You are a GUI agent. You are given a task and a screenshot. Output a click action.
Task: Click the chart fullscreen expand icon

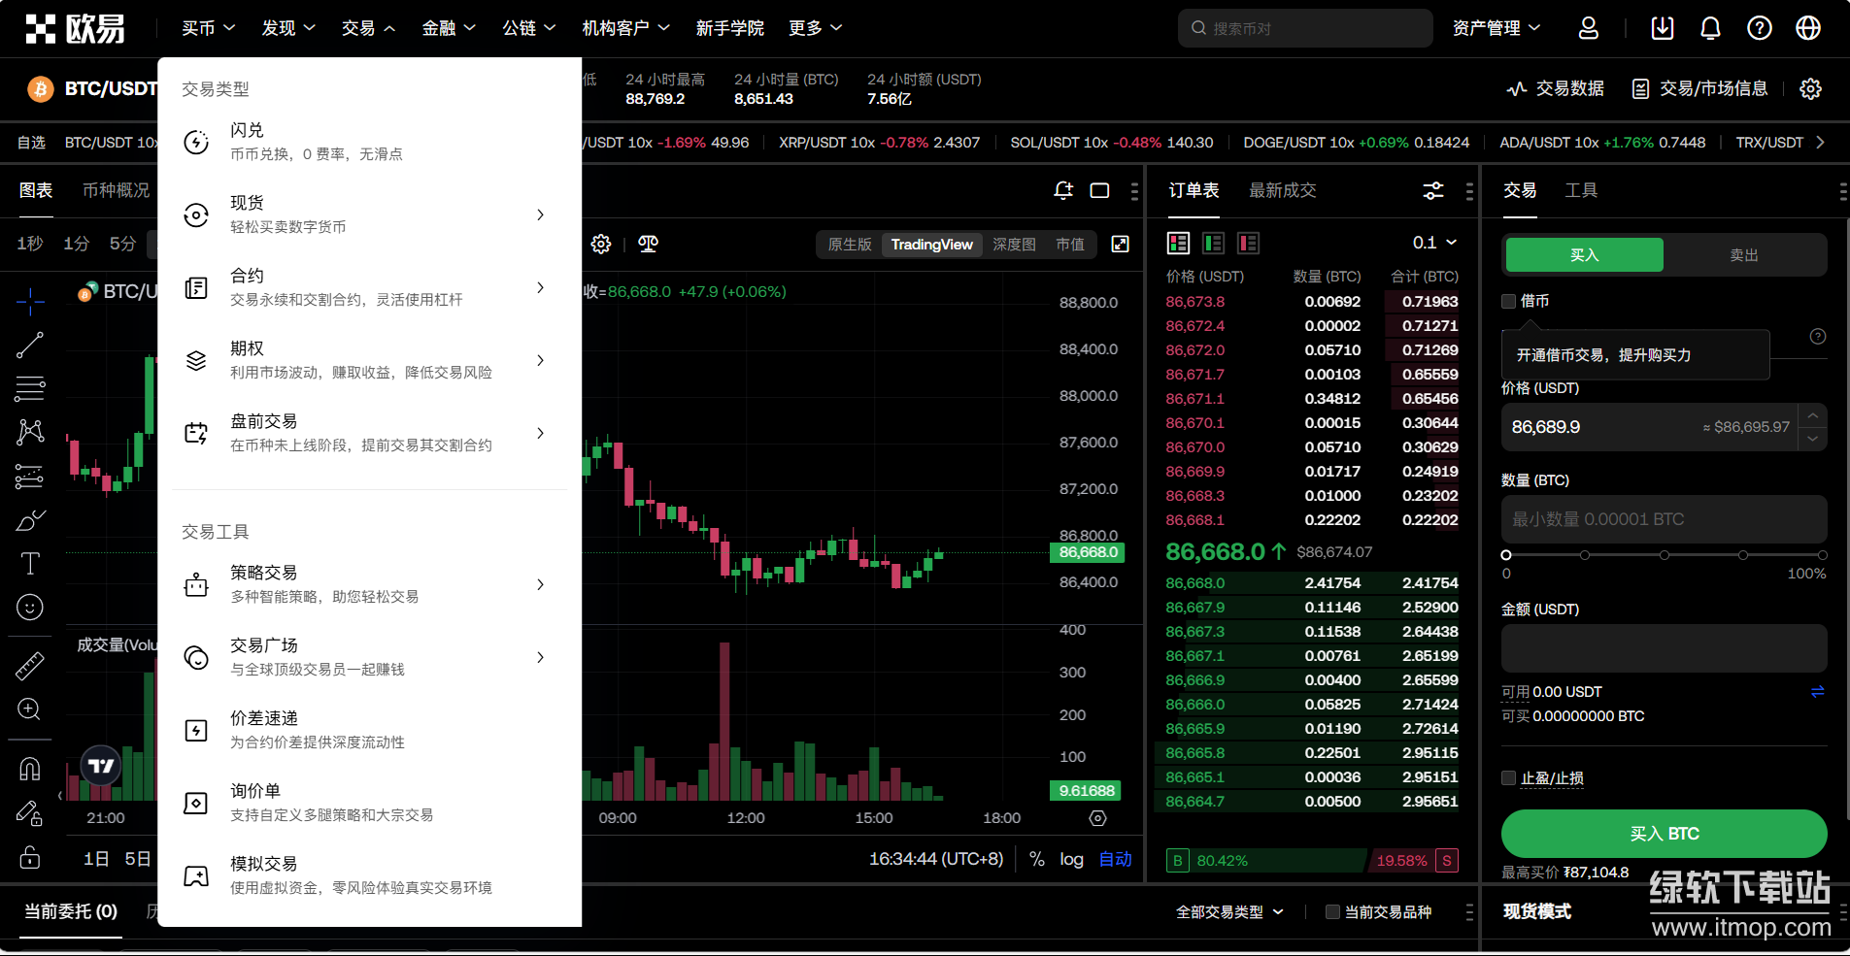point(1120,244)
